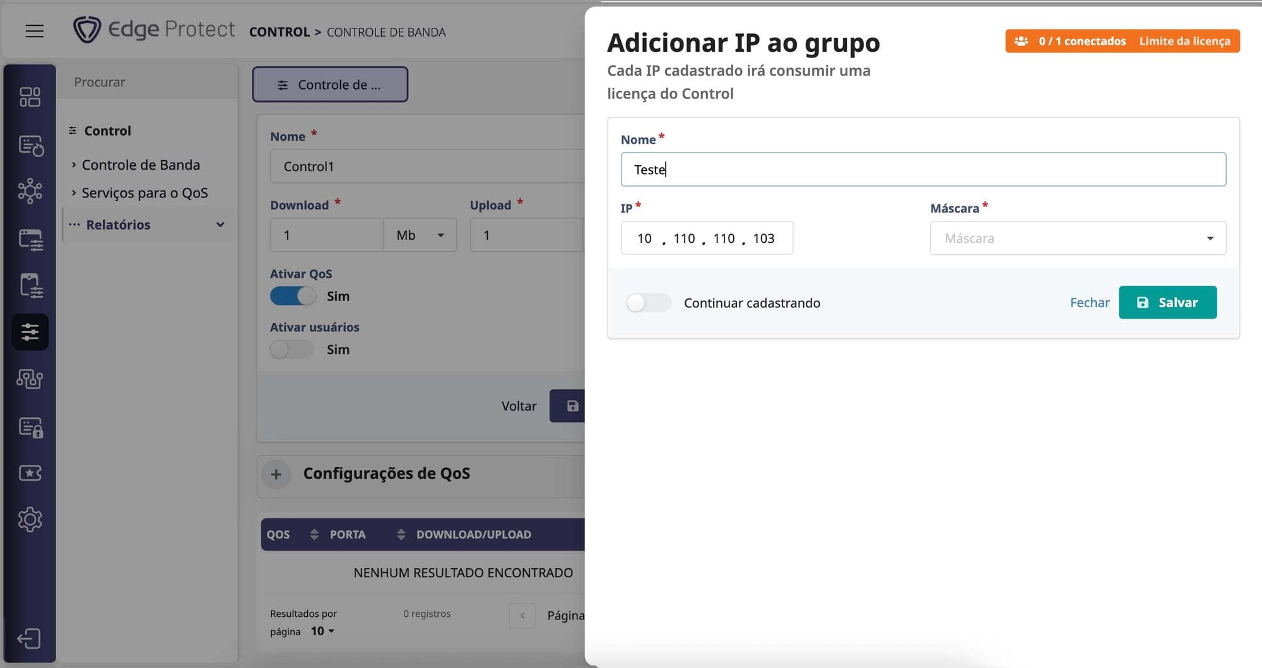1262x668 pixels.
Task: Click the Salvar button
Action: [x=1167, y=303]
